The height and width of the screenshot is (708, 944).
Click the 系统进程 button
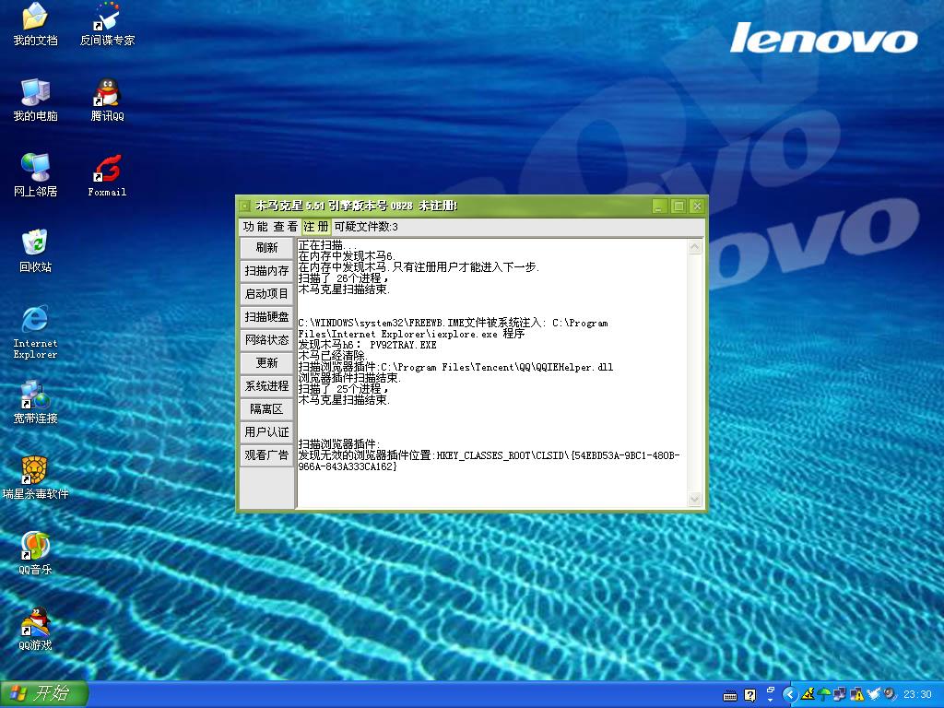click(x=266, y=386)
